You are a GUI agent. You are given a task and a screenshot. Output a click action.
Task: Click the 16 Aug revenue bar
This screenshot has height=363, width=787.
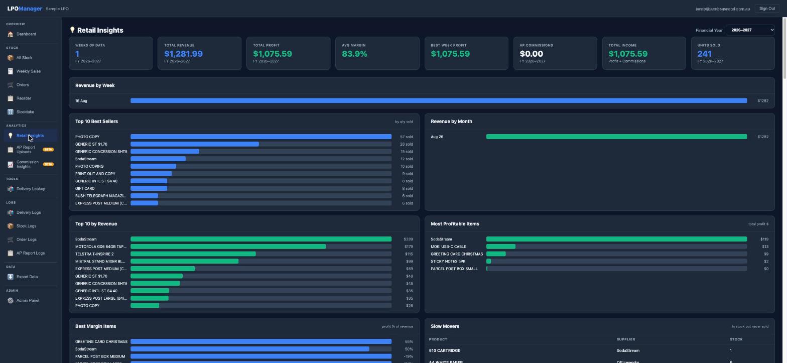[439, 101]
